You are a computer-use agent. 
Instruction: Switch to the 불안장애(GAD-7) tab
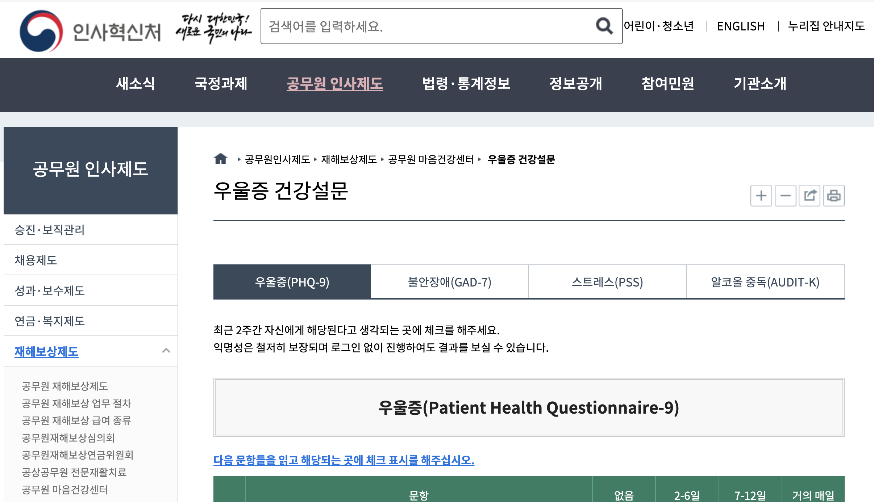449,283
